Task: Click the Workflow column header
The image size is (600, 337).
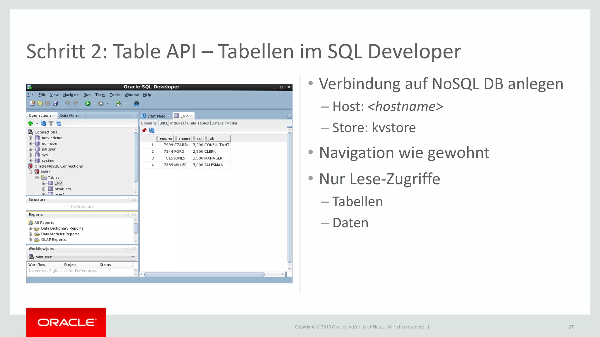Action: point(44,265)
